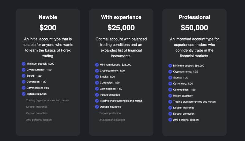
Task: Select the Professional plan heading
Action: pos(194,17)
